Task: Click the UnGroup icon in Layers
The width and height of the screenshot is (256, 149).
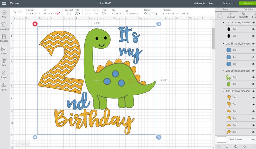Action: [x=231, y=14]
